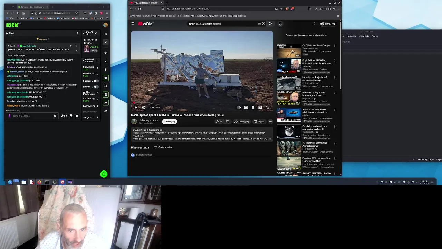Image resolution: width=442 pixels, height=249 pixels.
Task: Open Chat panel three-dot options
Action: [77, 33]
